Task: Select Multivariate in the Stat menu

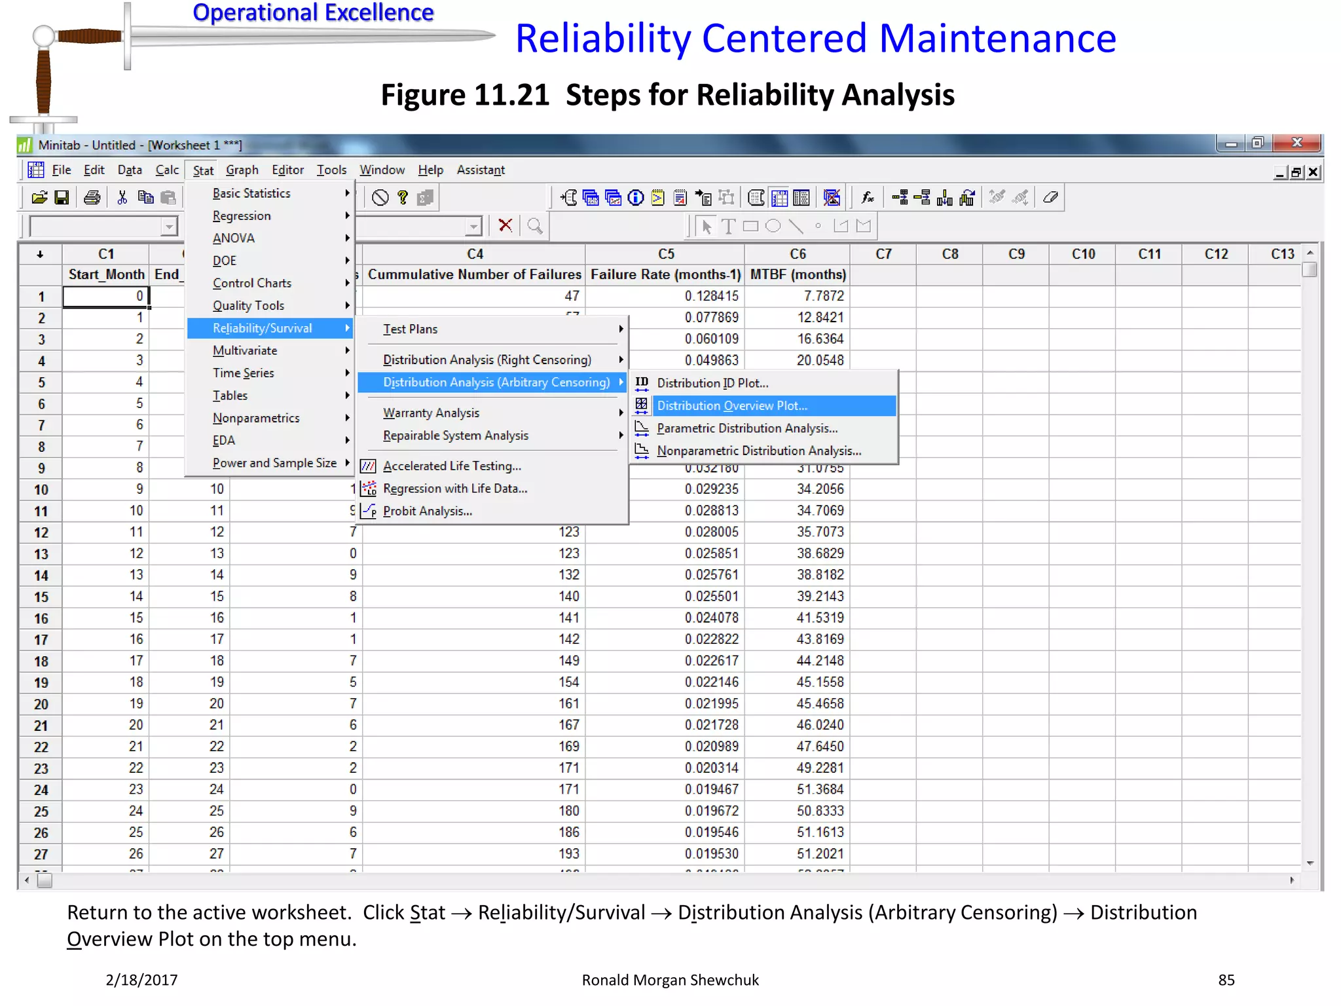Action: [x=270, y=350]
